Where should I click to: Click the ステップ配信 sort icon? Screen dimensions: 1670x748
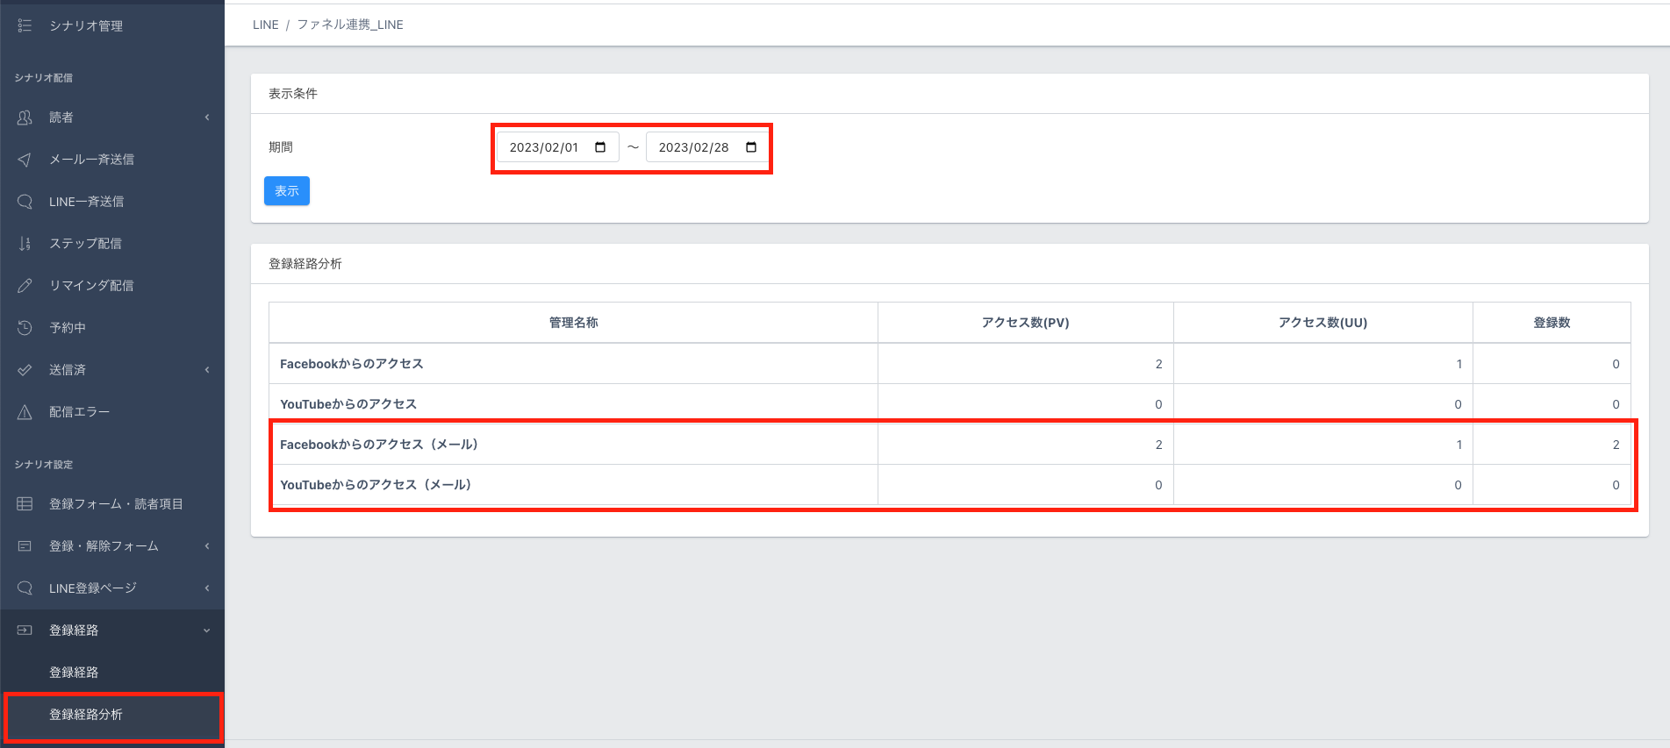[25, 244]
